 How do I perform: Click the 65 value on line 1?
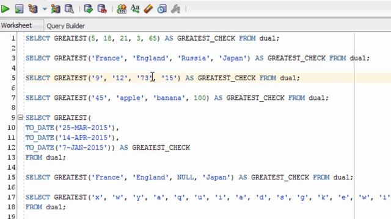pyautogui.click(x=153, y=38)
